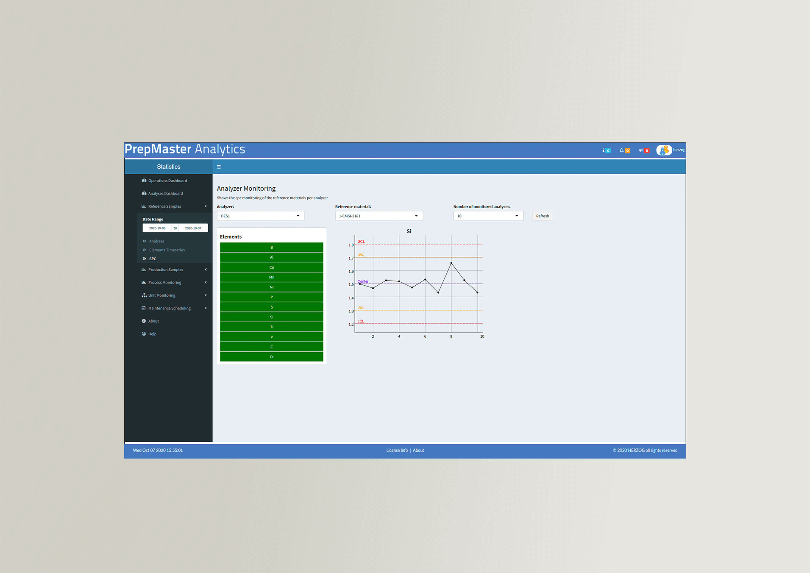Click the double-chevron icon beside Analyses

coord(145,241)
